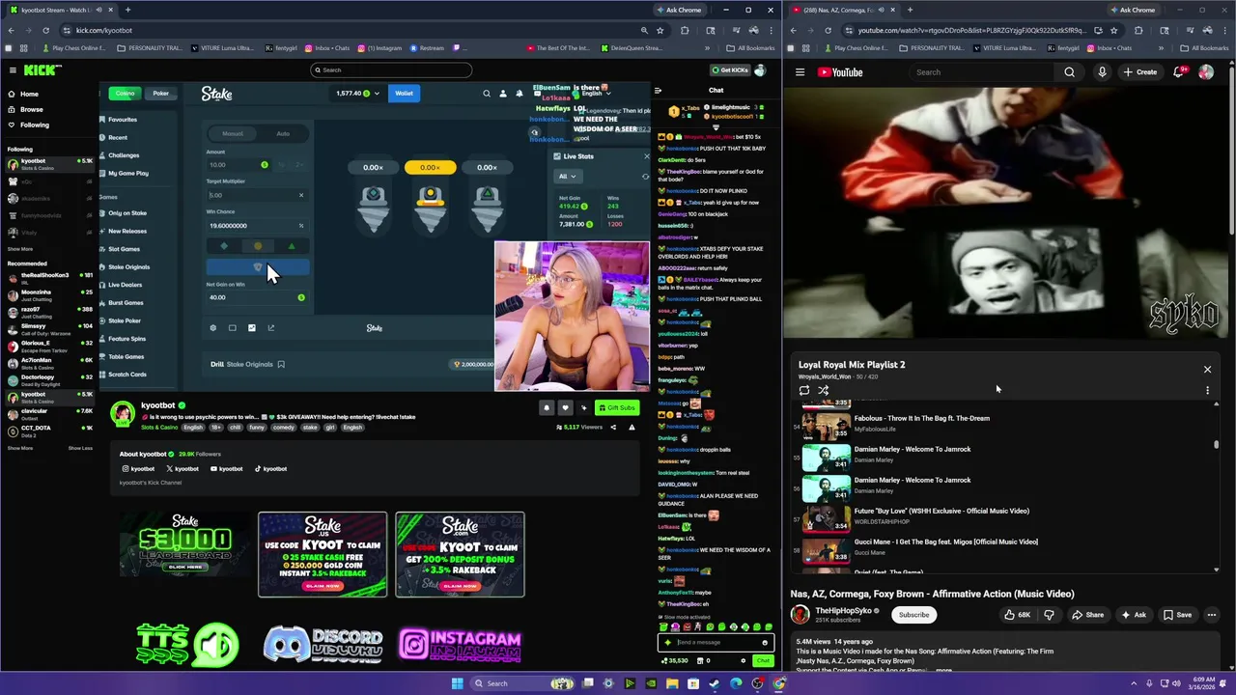Open Ac7ionMan recommended channel
Viewport: 1236px width, 695px height.
[48, 363]
